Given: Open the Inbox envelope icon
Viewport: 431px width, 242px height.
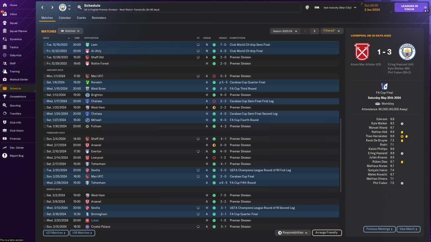Looking at the screenshot, I should (5, 14).
